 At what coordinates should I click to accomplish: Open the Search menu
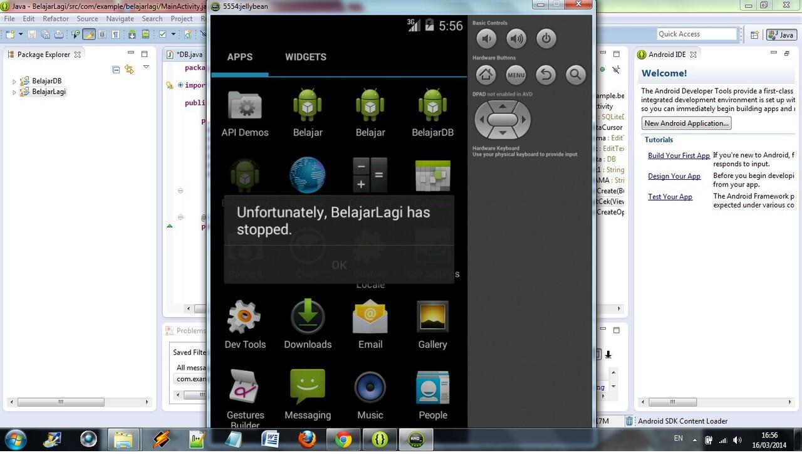coord(152,19)
